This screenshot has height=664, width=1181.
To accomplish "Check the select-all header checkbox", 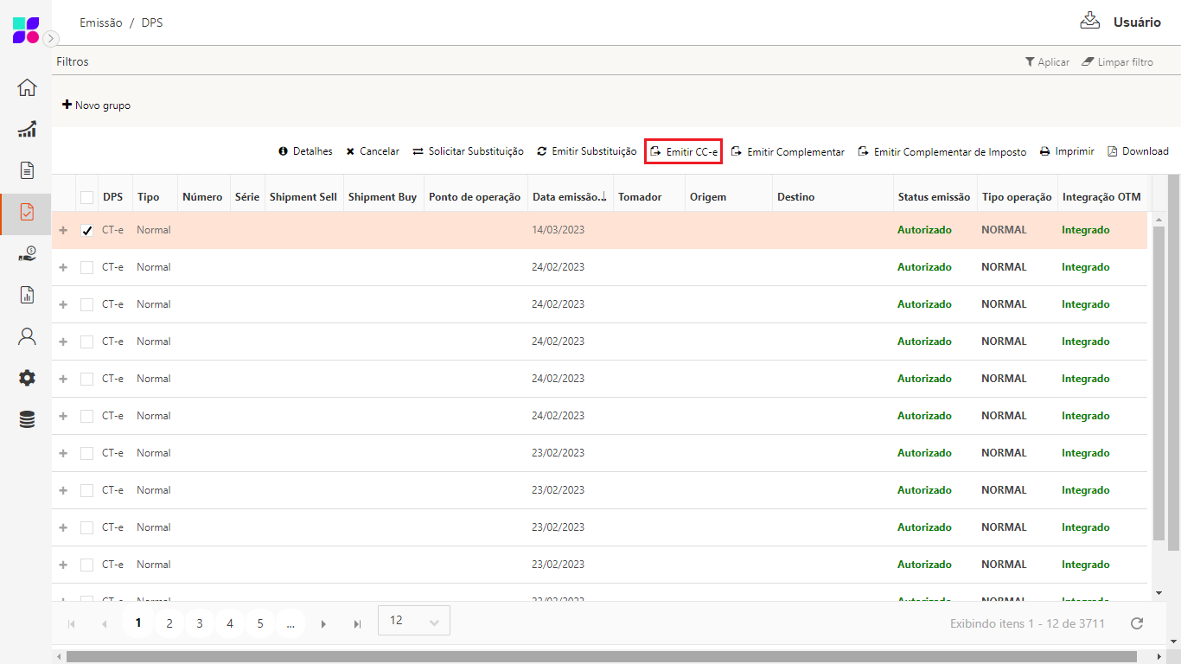I will click(86, 197).
